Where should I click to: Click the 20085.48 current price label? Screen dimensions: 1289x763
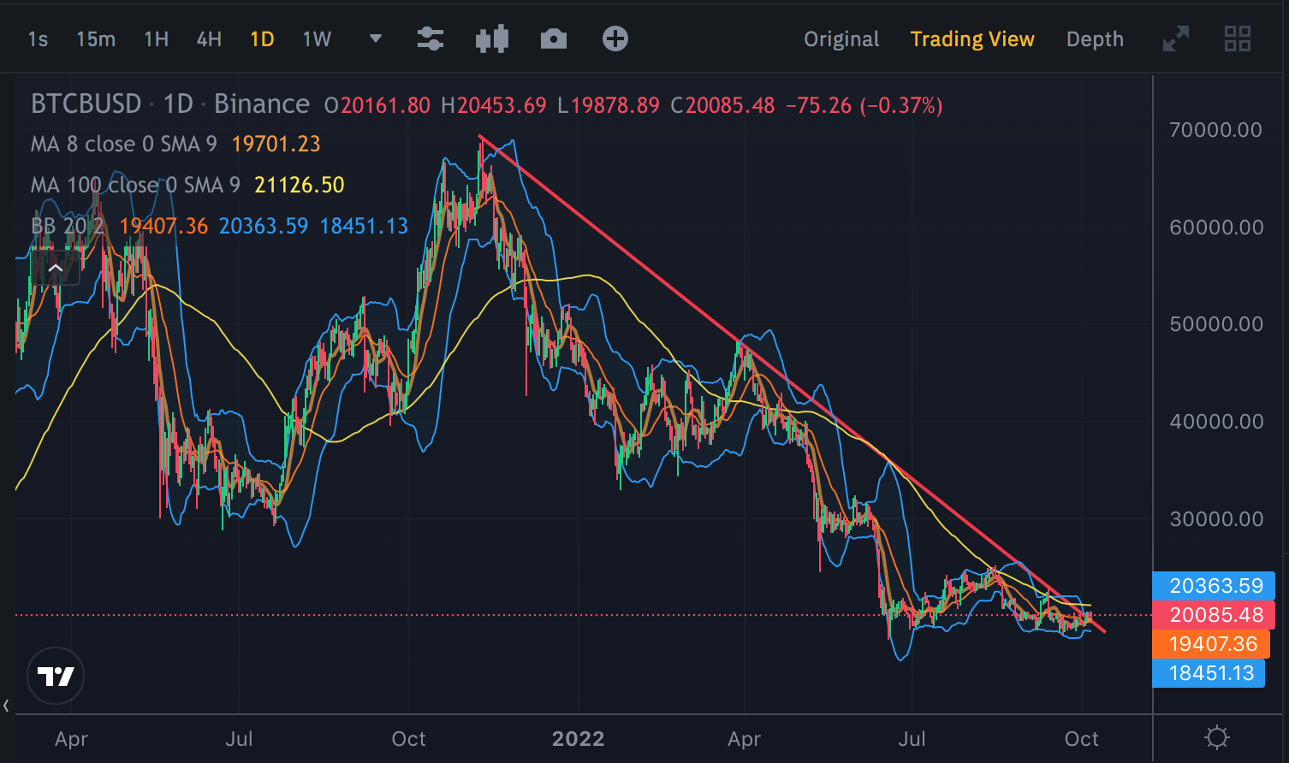(x=1215, y=615)
